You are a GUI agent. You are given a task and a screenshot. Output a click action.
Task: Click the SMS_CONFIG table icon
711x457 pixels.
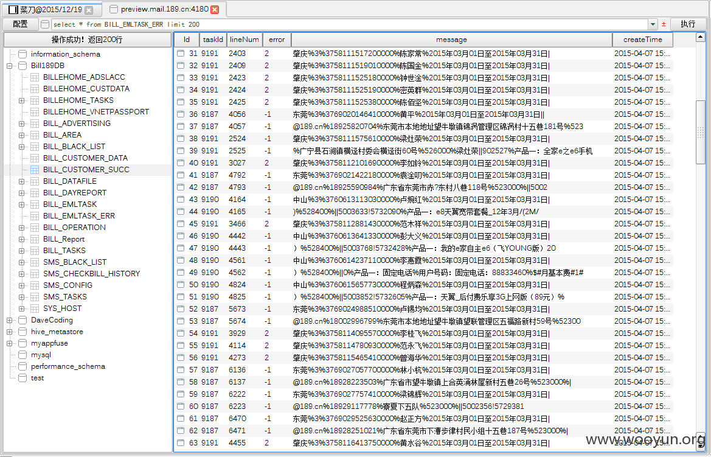[35, 285]
